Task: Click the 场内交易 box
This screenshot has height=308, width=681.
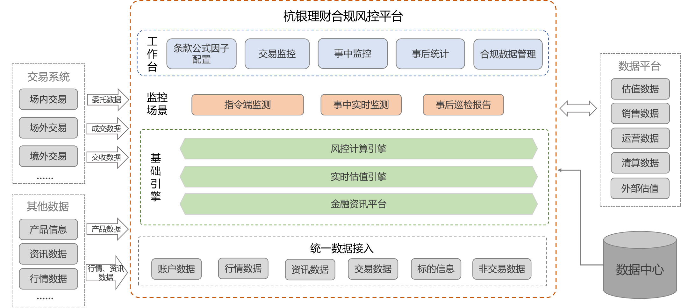Action: 48,99
